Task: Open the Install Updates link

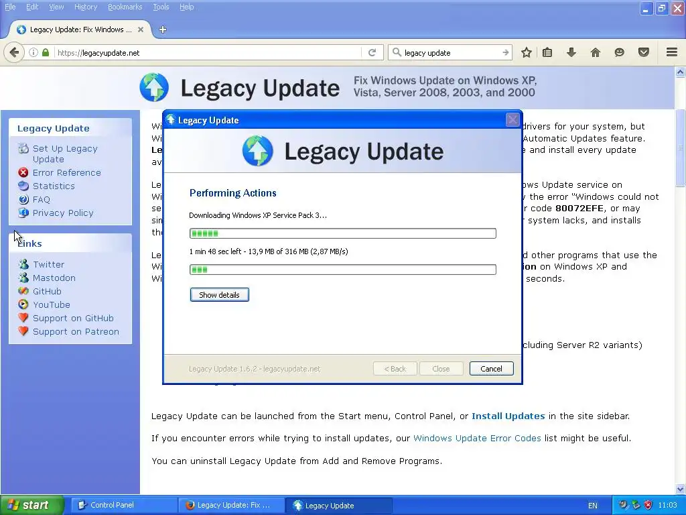Action: pos(508,416)
